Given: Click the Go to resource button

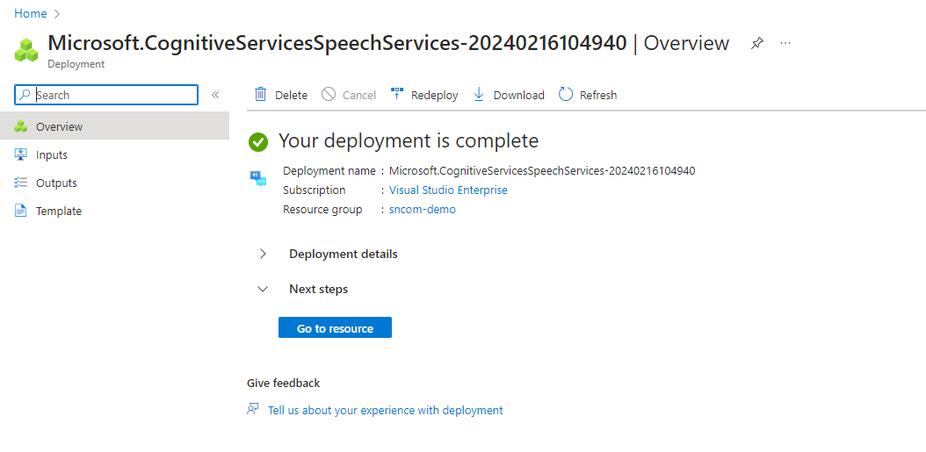Looking at the screenshot, I should pos(335,328).
